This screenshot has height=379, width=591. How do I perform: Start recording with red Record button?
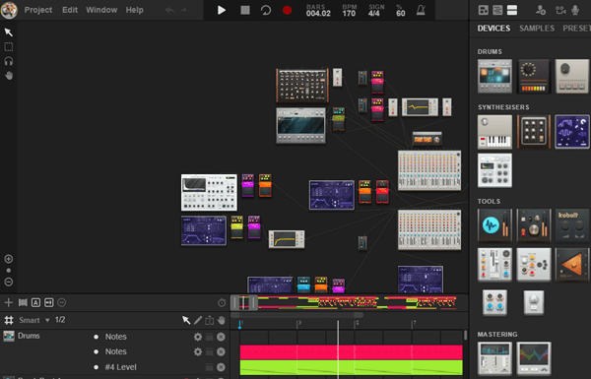pos(288,10)
